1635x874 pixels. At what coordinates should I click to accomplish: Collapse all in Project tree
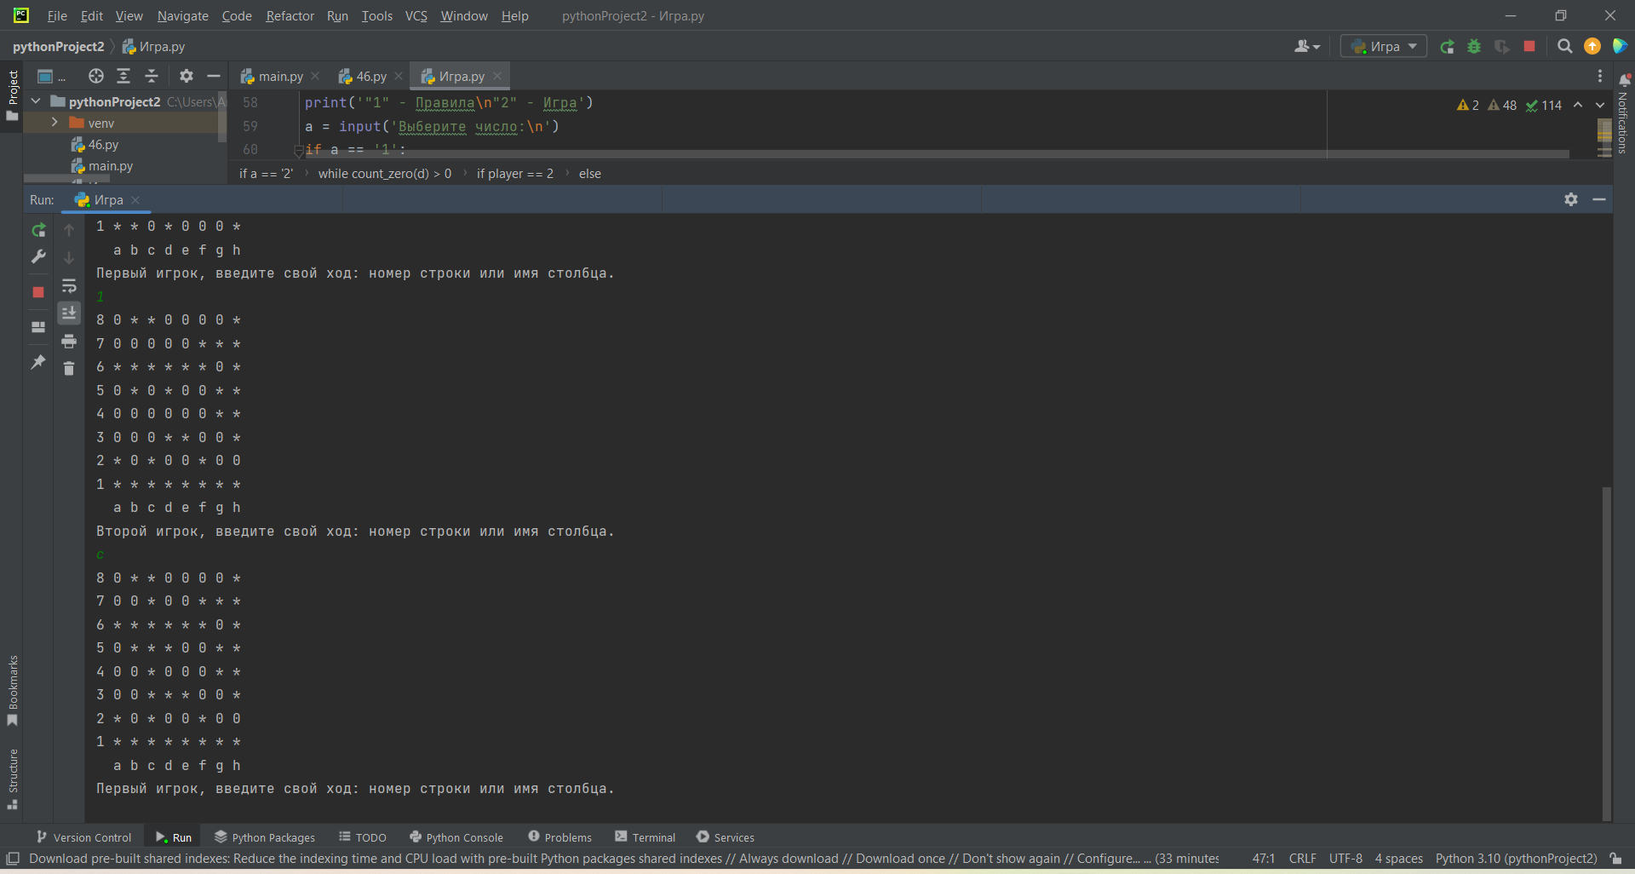coord(152,76)
